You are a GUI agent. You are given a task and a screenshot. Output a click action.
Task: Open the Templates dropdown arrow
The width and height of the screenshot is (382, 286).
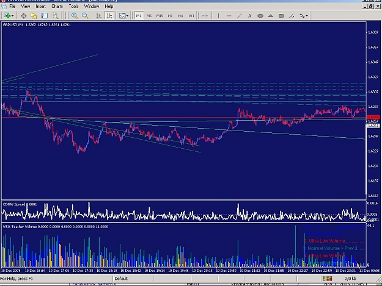point(127,16)
